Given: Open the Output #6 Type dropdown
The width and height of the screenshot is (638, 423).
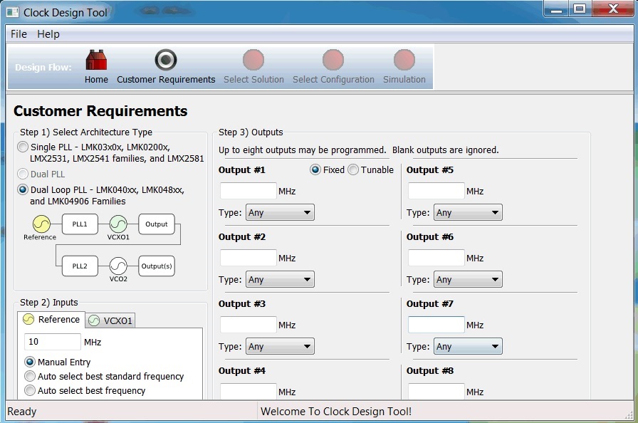Looking at the screenshot, I should [x=468, y=279].
